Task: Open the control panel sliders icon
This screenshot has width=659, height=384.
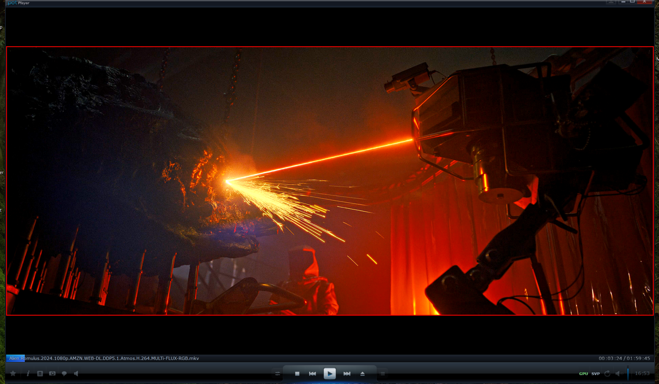Action: [278, 374]
